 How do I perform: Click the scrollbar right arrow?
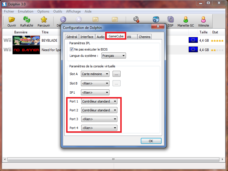(x=222, y=159)
